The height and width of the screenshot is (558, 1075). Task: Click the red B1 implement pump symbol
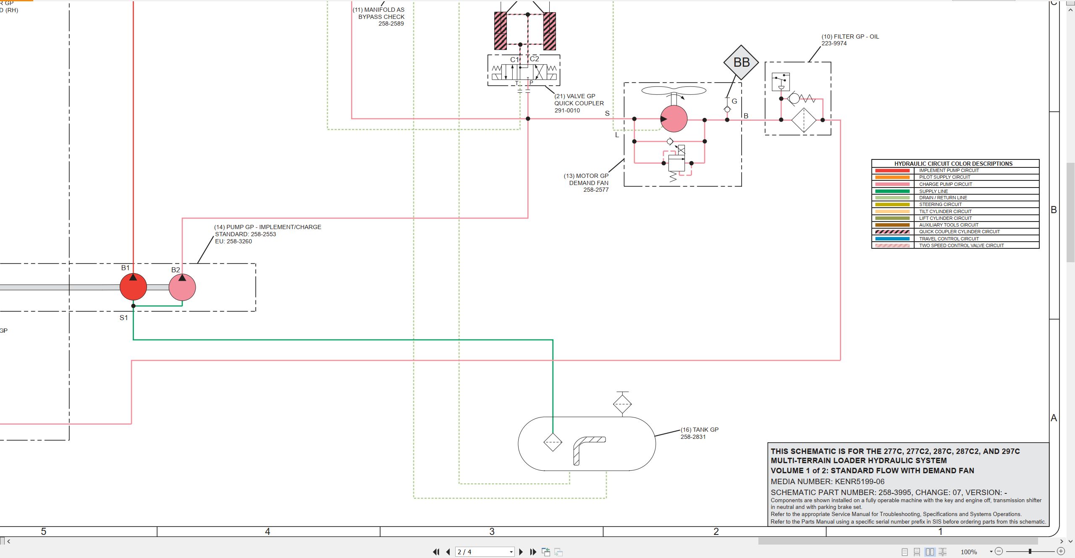pos(133,287)
